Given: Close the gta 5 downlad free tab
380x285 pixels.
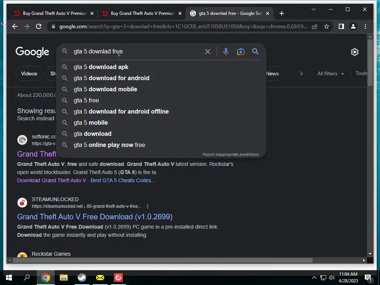Looking at the screenshot, I should pos(268,13).
